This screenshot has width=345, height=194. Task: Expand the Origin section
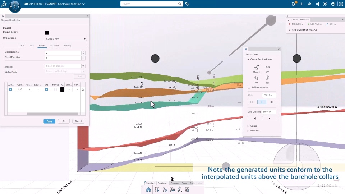click(248, 126)
